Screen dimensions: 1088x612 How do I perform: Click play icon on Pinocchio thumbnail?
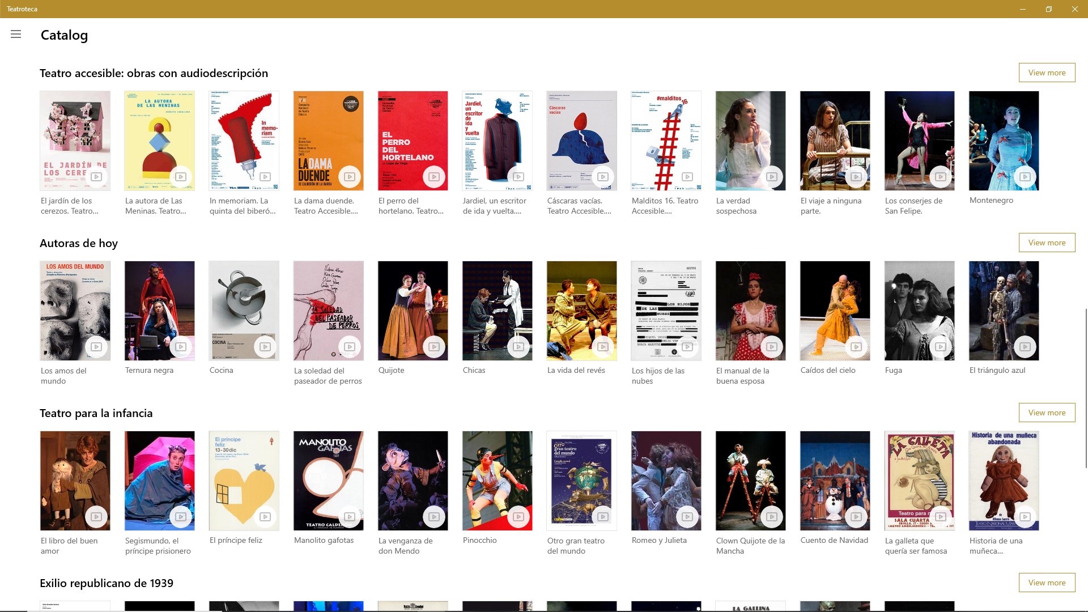(518, 517)
